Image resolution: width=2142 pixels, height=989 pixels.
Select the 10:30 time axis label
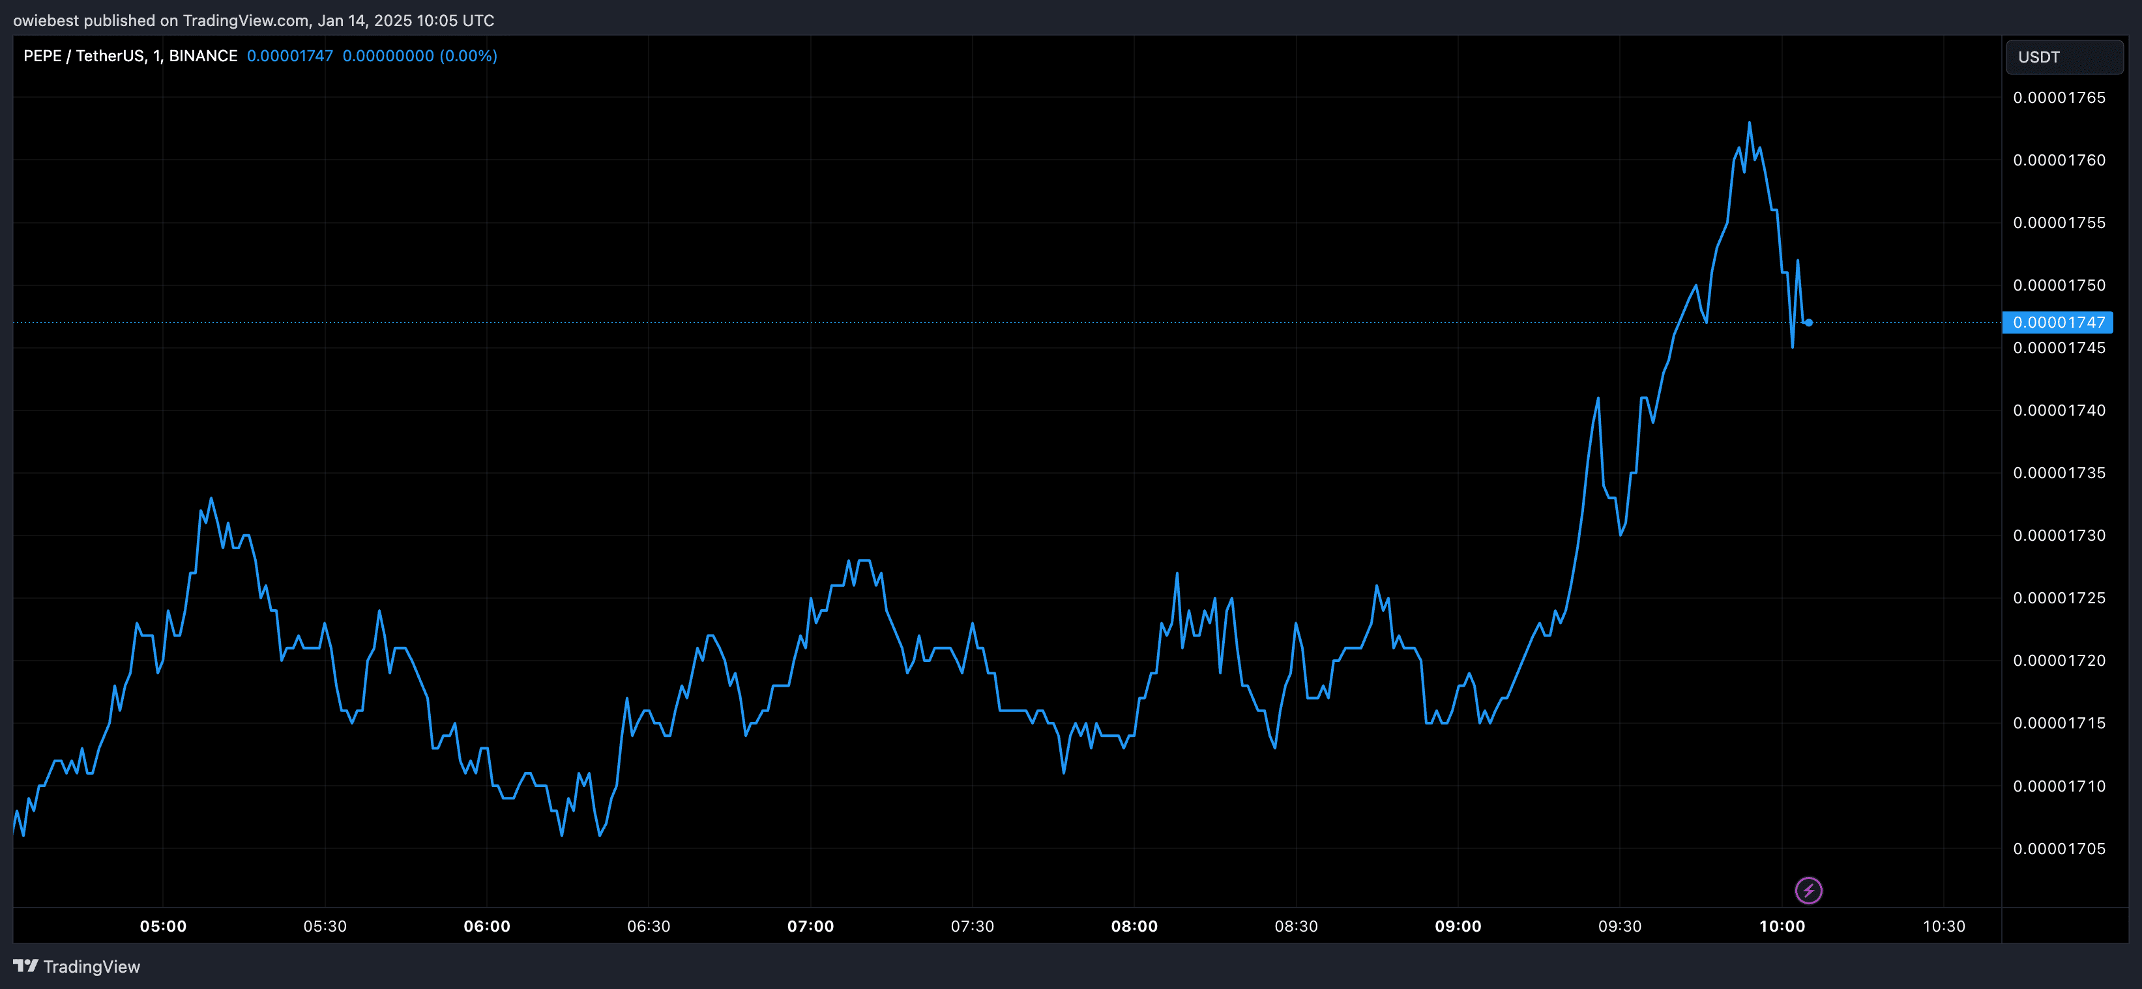1944,926
